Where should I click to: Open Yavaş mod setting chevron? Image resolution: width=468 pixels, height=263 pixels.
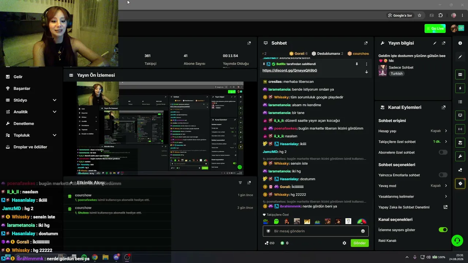click(x=446, y=186)
